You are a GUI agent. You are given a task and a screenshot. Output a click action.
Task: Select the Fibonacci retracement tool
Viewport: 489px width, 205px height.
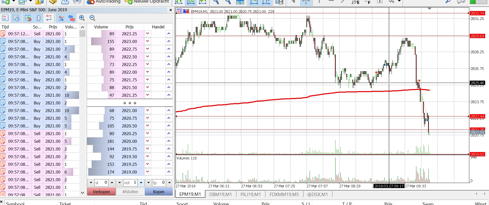pos(368,2)
